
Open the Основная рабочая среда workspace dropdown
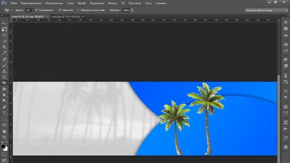(x=266, y=10)
